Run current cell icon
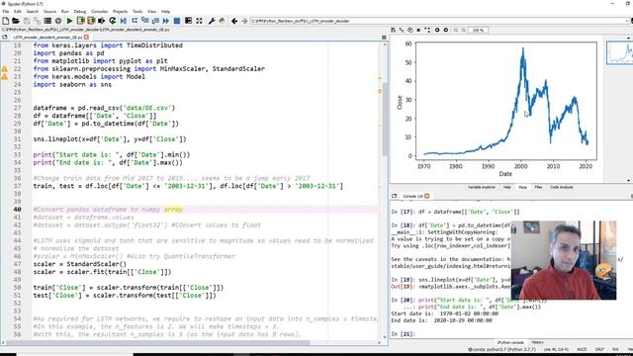 80,21
